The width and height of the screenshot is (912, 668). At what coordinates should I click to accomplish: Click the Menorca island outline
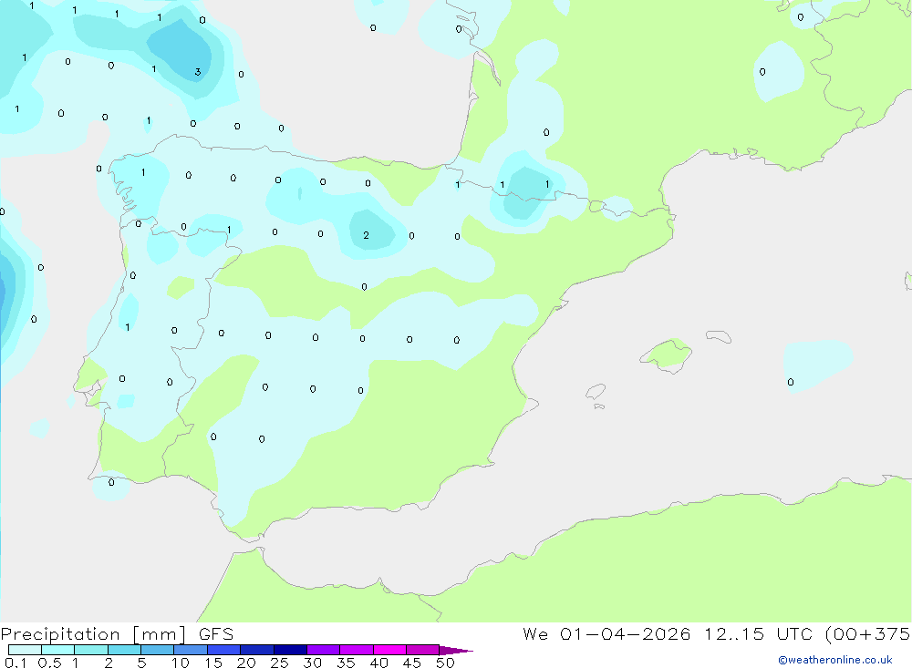coord(719,336)
